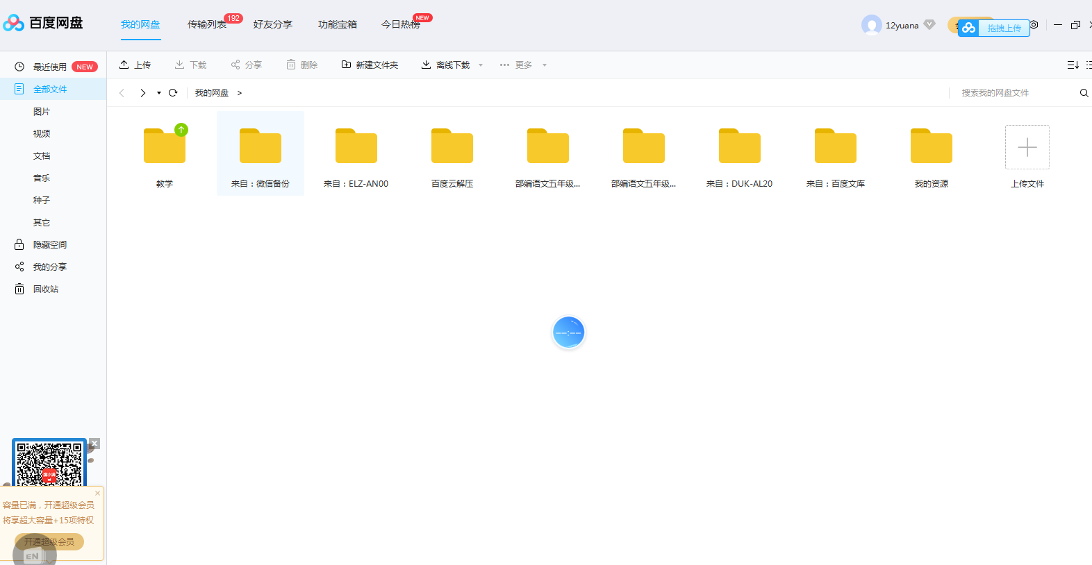The height and width of the screenshot is (565, 1092).
Task: Open settings via the hexagon gear icon
Action: click(1034, 25)
